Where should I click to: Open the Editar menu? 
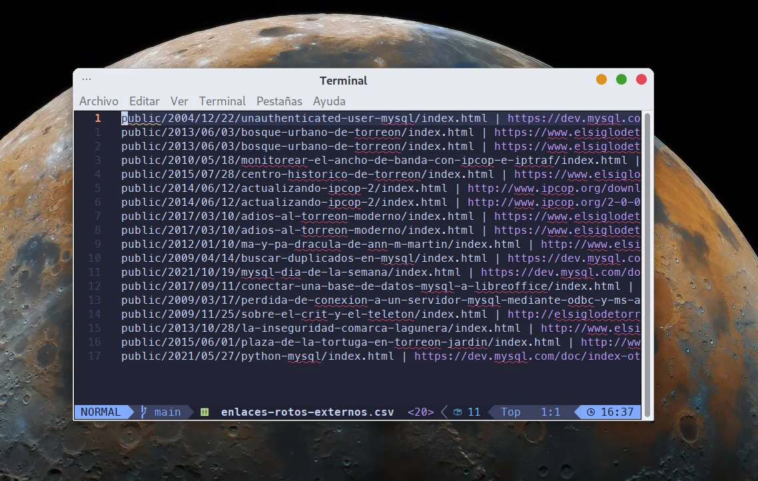pos(144,101)
